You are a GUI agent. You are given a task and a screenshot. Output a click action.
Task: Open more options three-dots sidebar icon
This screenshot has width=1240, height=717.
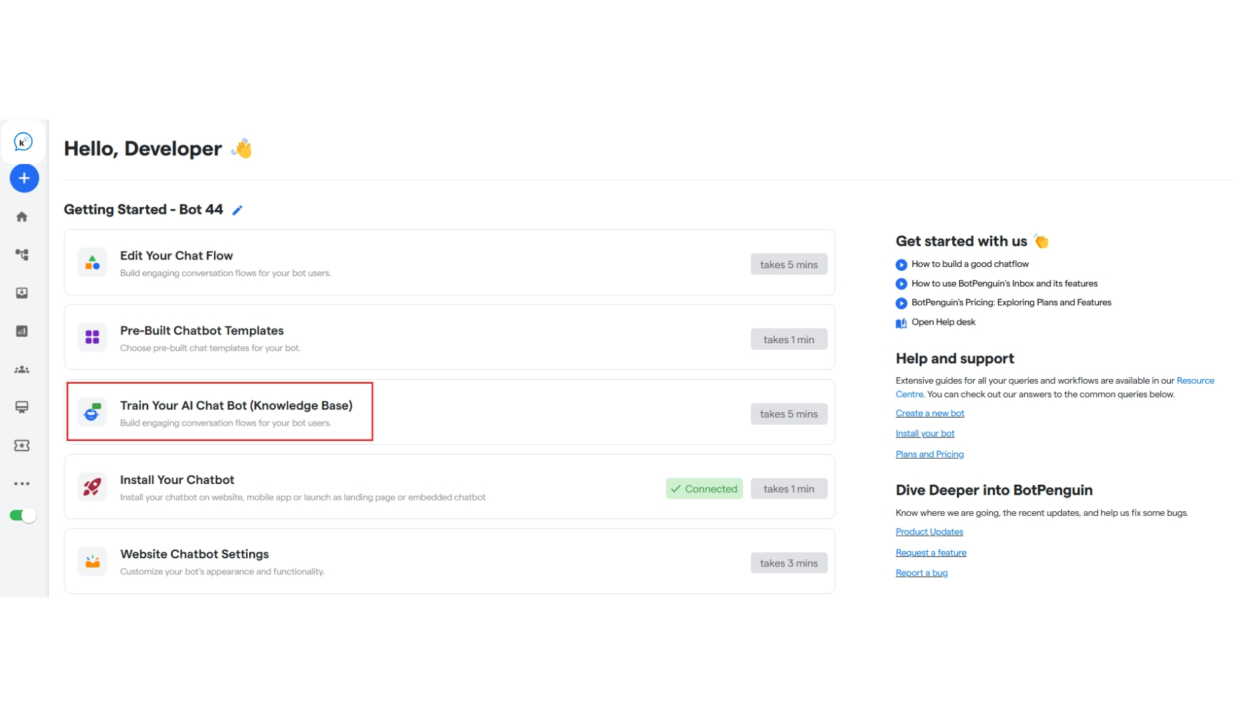click(x=22, y=484)
